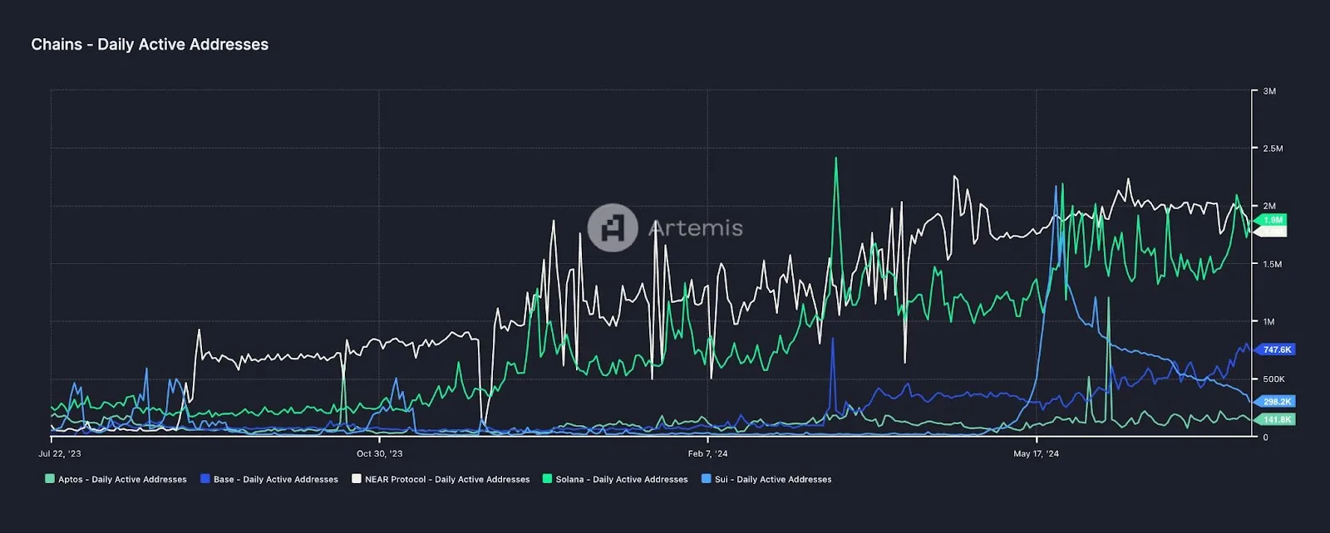Image resolution: width=1330 pixels, height=533 pixels.
Task: Click the Oct 30, '23 date label
Action: pyautogui.click(x=379, y=453)
